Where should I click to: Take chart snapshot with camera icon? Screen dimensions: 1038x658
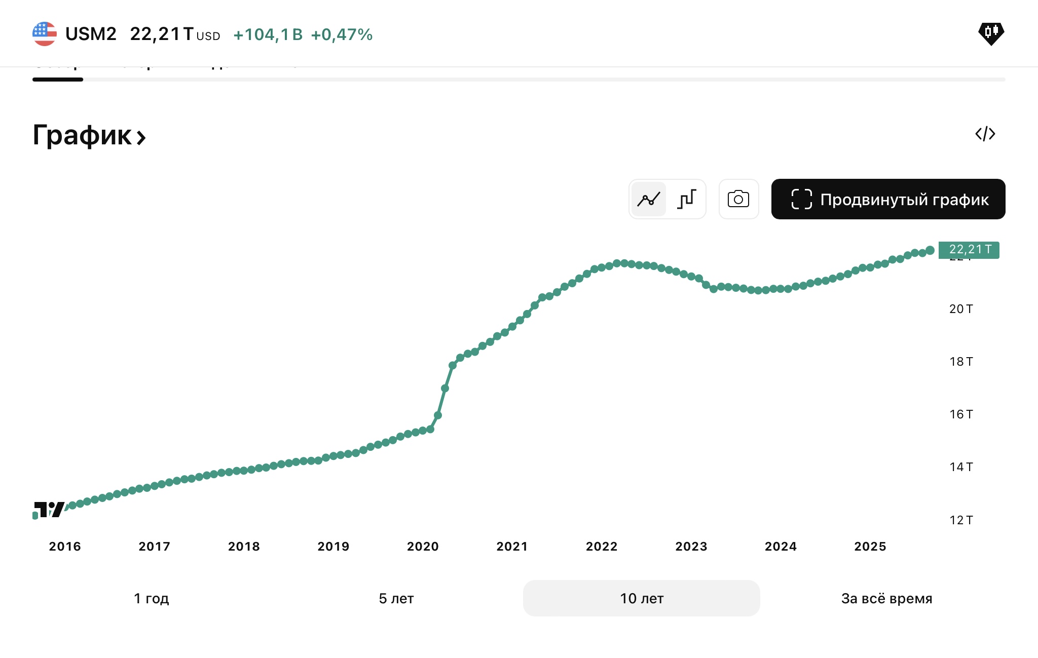coord(738,199)
